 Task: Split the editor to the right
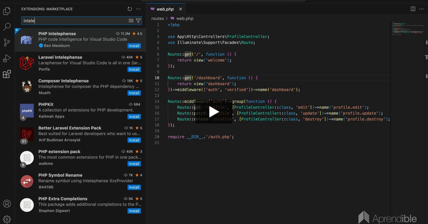click(x=413, y=9)
